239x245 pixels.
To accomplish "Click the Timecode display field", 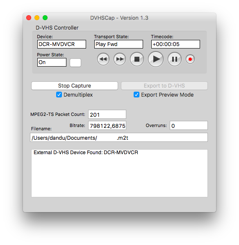I will click(175, 44).
